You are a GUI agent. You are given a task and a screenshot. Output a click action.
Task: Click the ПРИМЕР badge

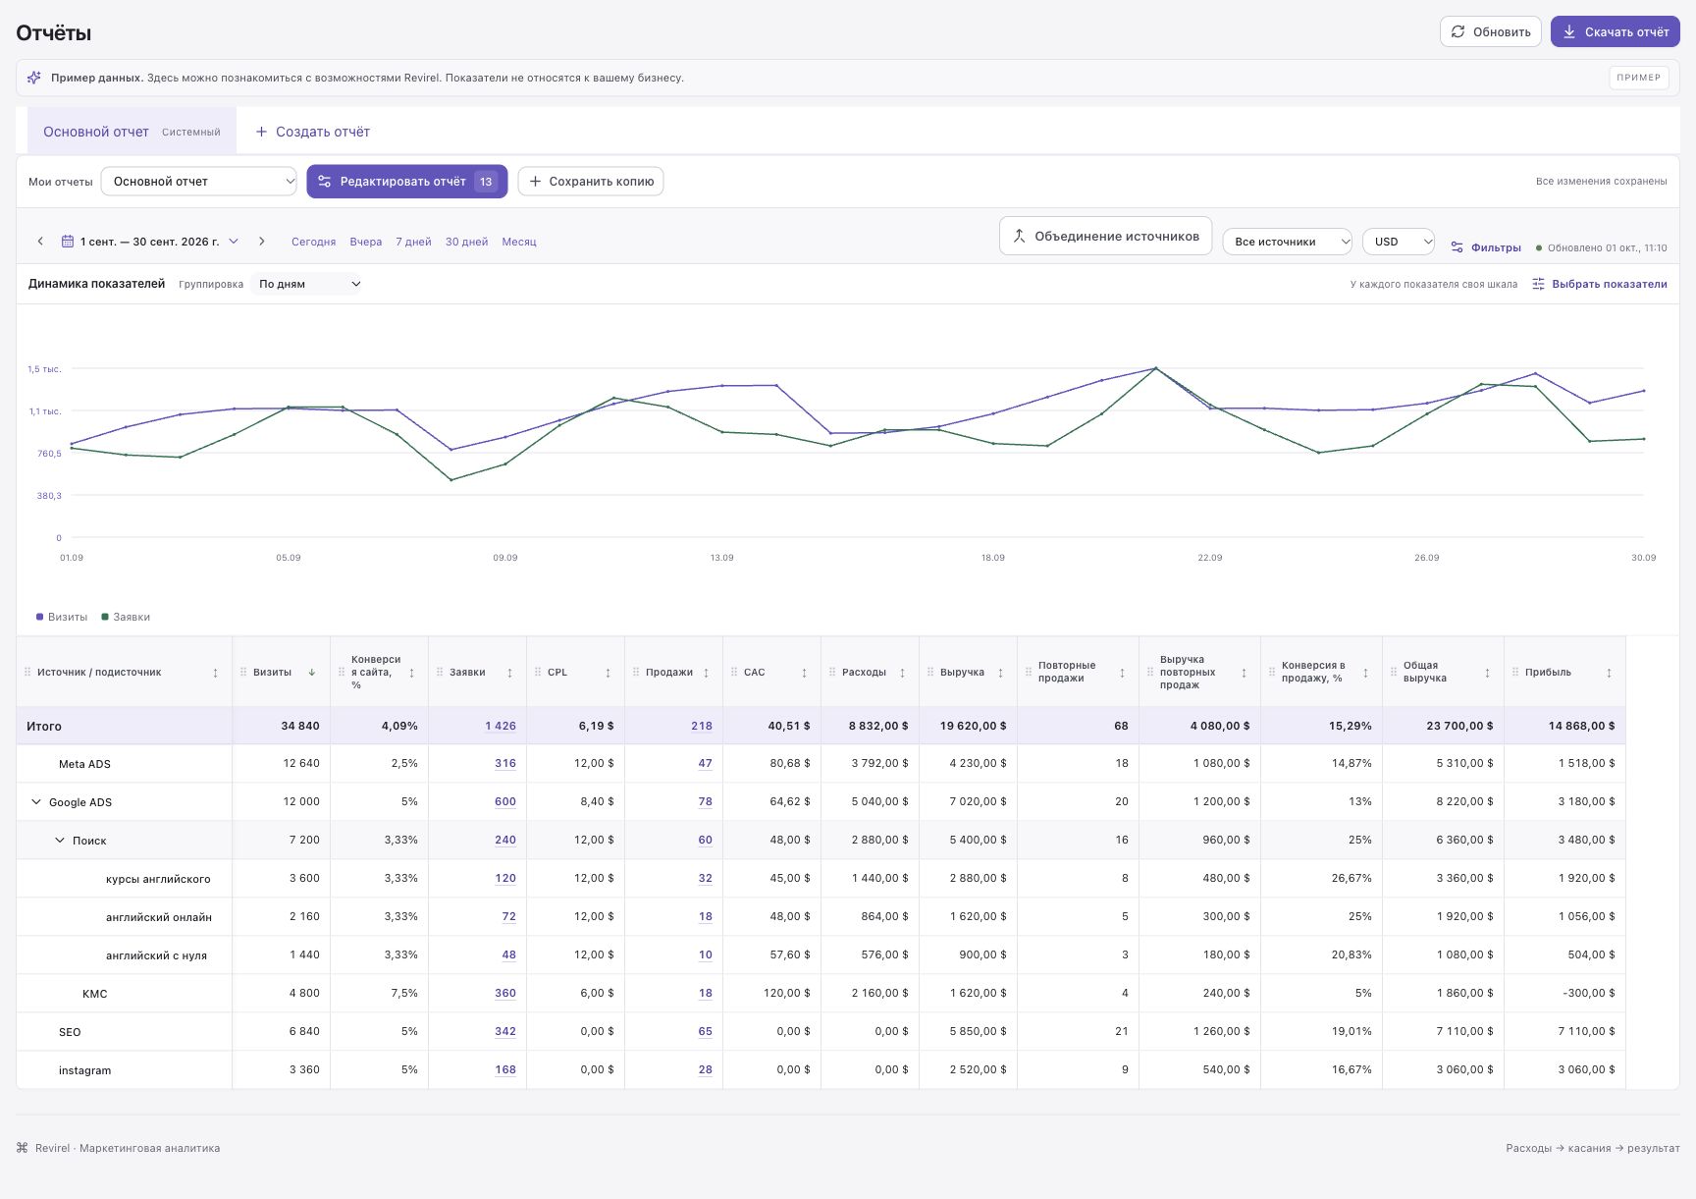point(1639,78)
